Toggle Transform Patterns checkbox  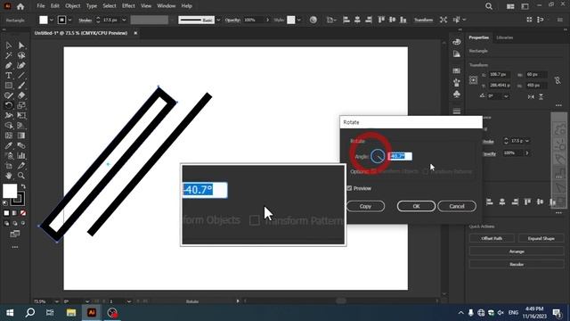pos(426,171)
